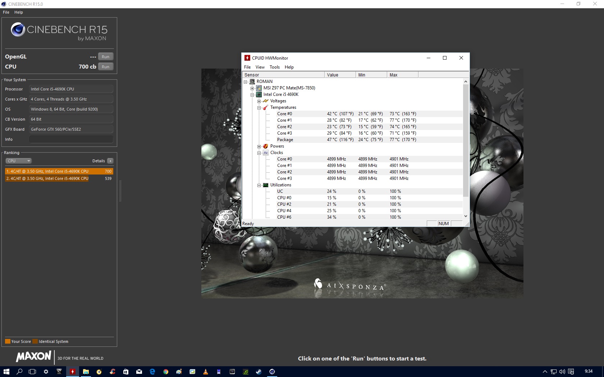Screen dimensions: 604x377
Task: Click the ranking Details arrow button
Action: click(x=110, y=161)
